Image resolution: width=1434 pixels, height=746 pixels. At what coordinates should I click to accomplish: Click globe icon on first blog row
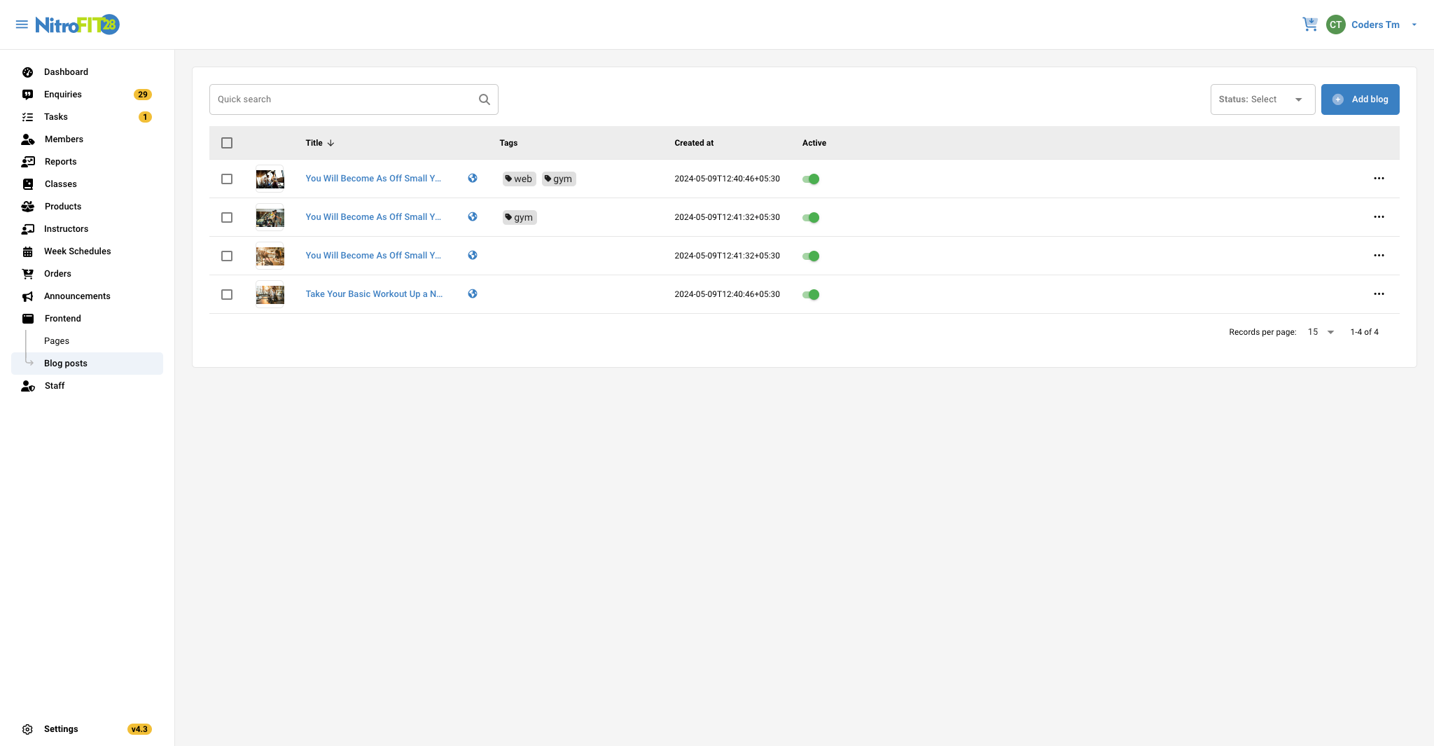click(473, 179)
